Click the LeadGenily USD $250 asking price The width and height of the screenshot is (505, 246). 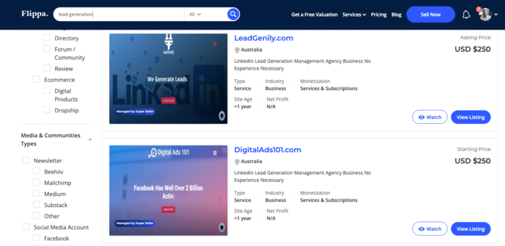(x=472, y=49)
